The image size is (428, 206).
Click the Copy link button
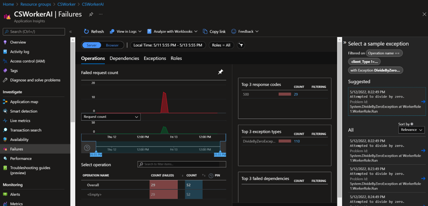(x=214, y=32)
